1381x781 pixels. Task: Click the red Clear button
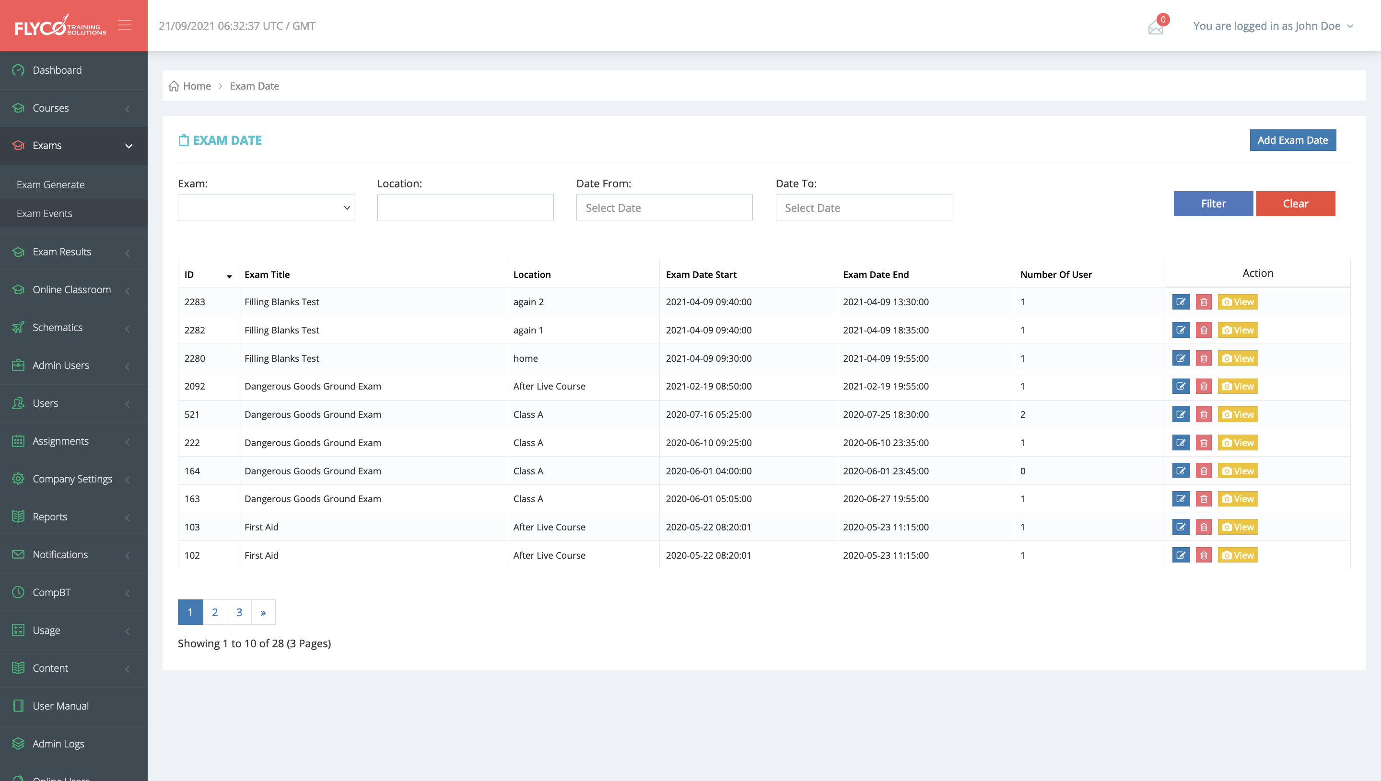click(1295, 204)
